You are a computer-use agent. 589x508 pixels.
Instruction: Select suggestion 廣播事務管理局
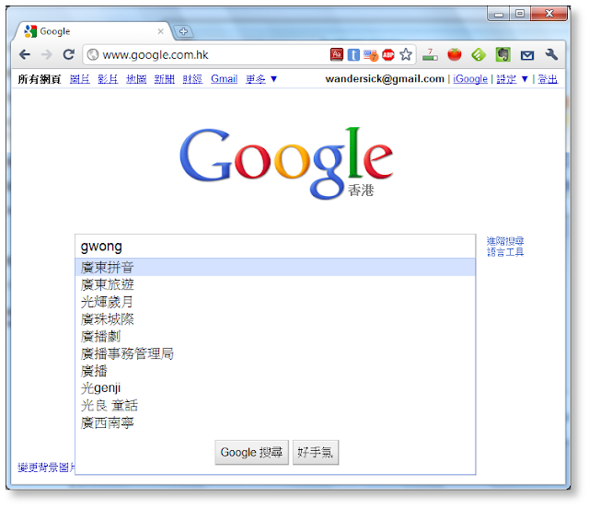[275, 353]
